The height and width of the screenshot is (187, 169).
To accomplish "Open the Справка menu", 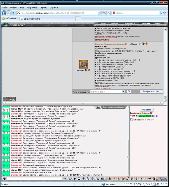I will pos(54,8).
